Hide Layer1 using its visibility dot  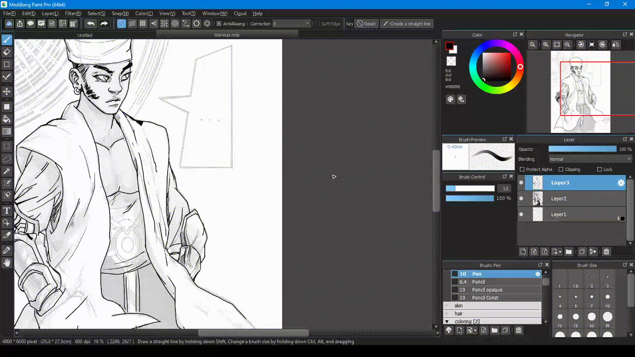521,214
